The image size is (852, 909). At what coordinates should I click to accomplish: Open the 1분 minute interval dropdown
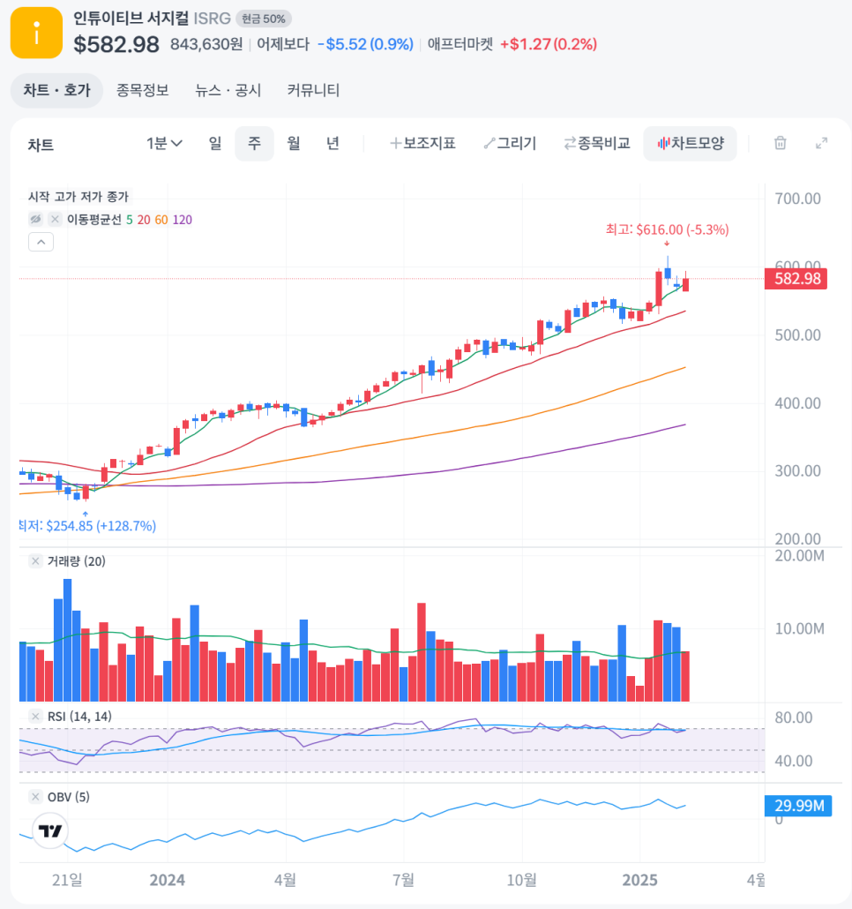[x=165, y=143]
